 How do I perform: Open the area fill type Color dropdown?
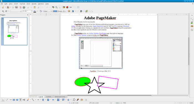click(48, 11)
